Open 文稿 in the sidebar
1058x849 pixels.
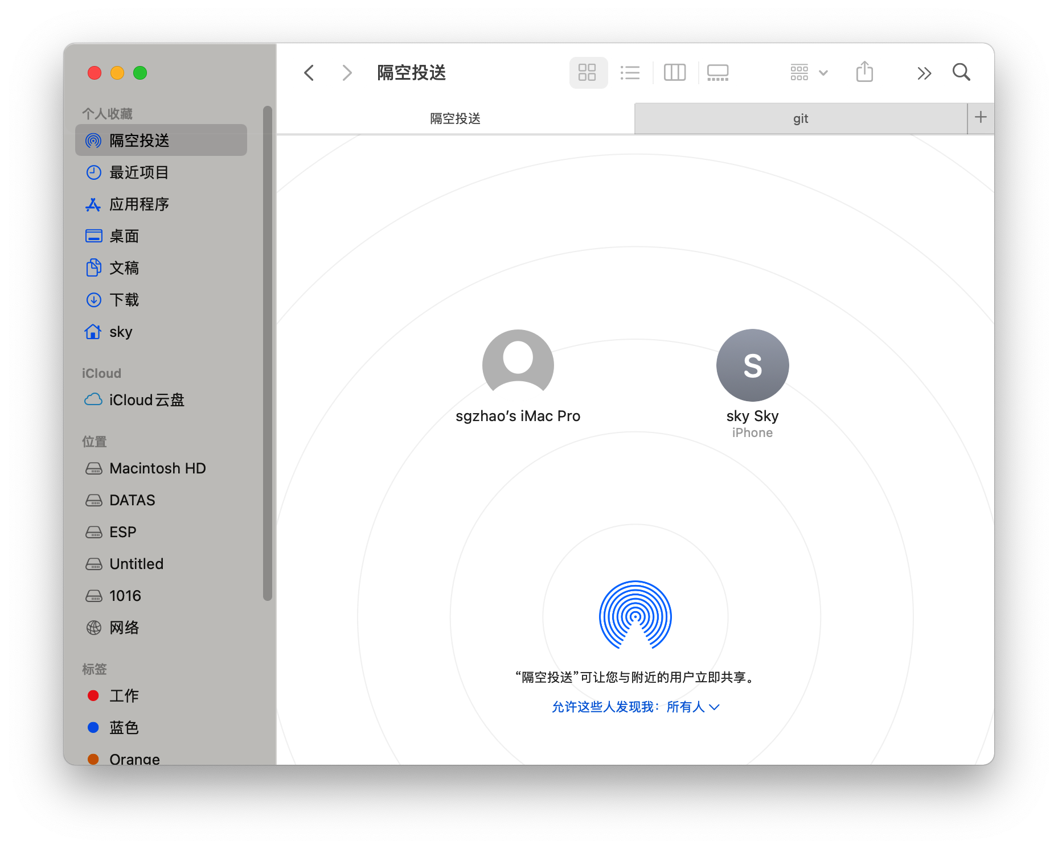tap(161, 267)
